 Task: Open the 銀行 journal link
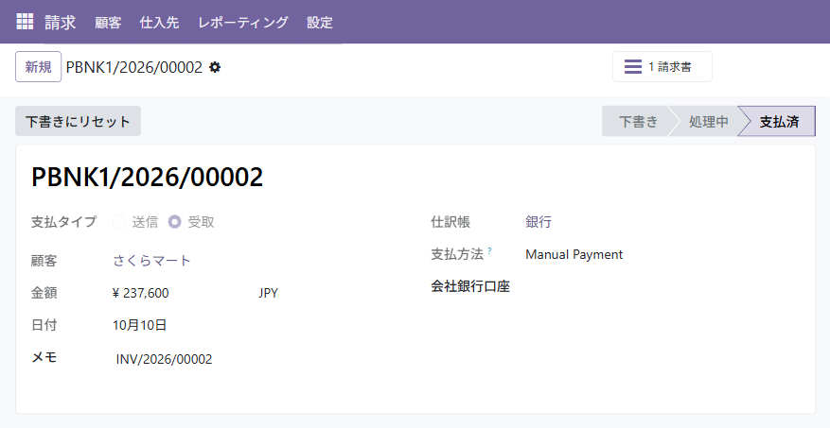tap(539, 222)
